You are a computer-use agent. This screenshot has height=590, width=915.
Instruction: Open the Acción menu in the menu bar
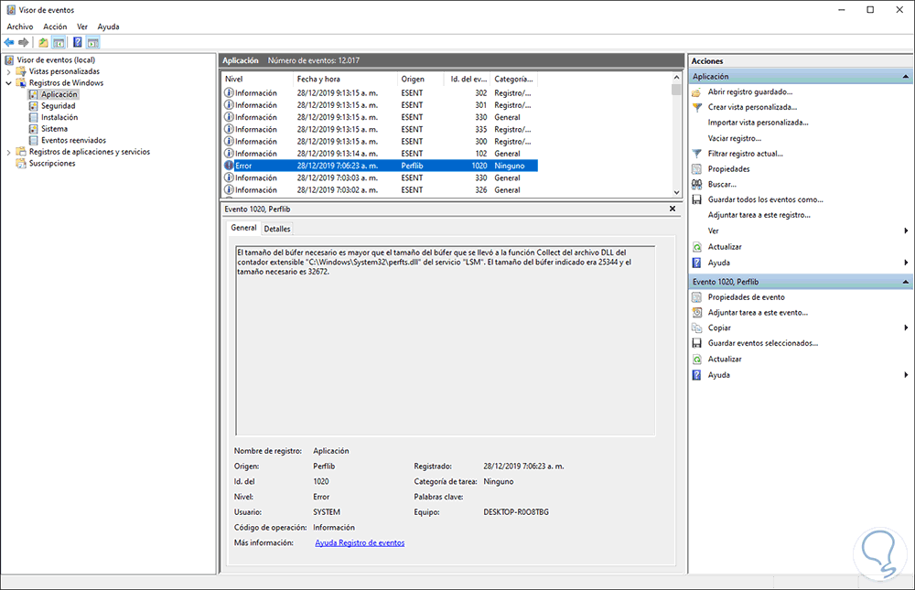(x=54, y=27)
